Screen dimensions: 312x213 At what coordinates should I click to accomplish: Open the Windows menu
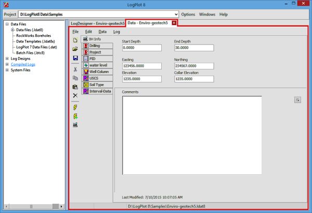207,15
